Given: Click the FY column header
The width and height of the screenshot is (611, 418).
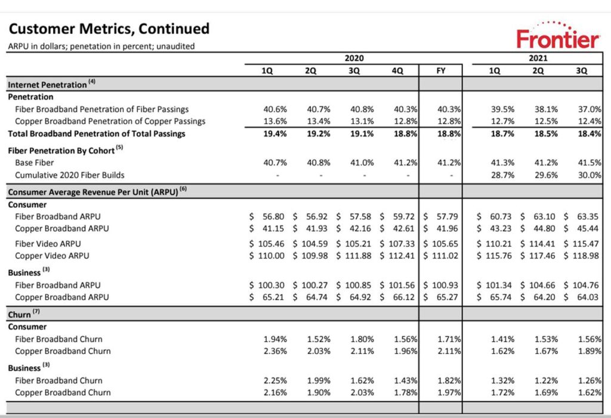Looking at the screenshot, I should pos(440,70).
